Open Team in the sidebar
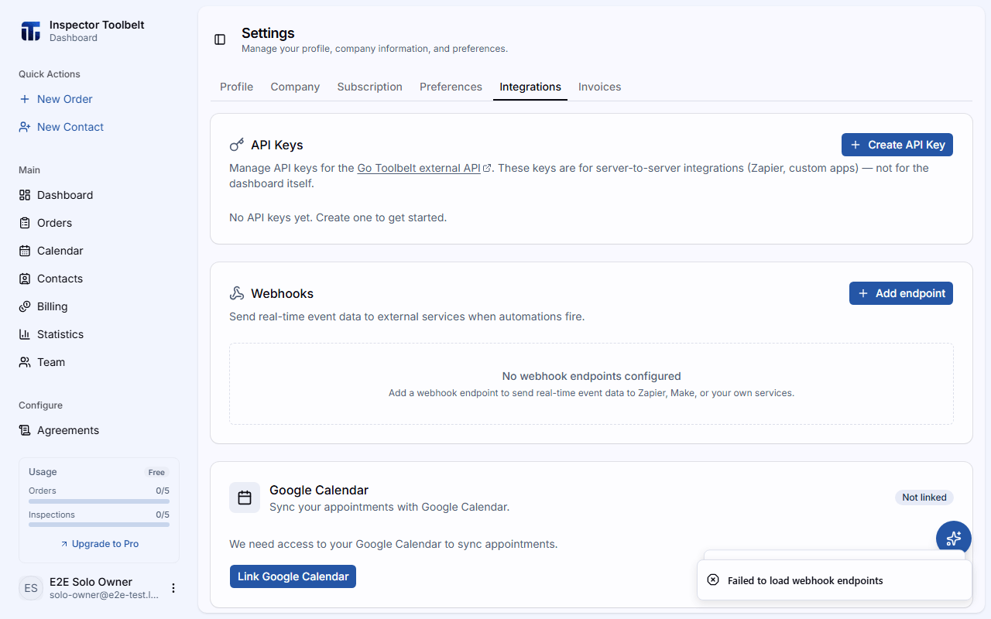The height and width of the screenshot is (619, 991). (x=99, y=362)
